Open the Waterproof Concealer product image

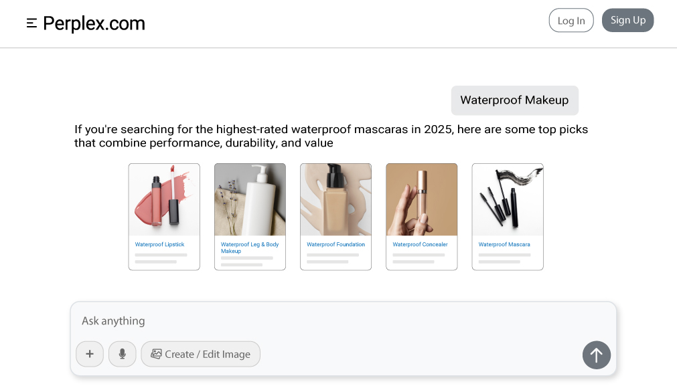(421, 199)
